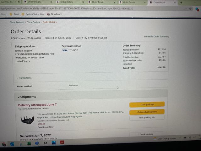Open the Photos app in the taskbar
Screen dimensions: 201x151
click(x=54, y=143)
